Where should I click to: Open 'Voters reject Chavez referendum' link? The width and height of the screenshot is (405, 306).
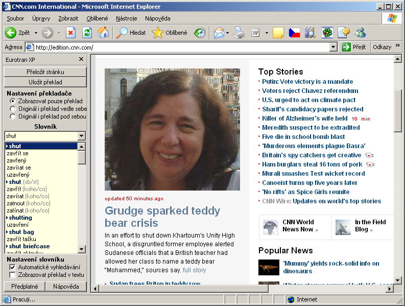[x=310, y=91]
